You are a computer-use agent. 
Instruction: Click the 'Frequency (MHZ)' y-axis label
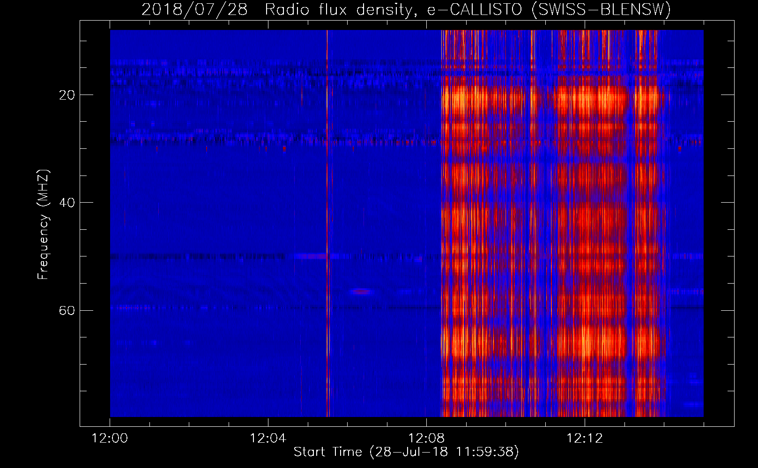[x=43, y=225]
